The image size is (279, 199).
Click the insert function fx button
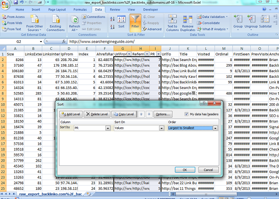point(64,41)
